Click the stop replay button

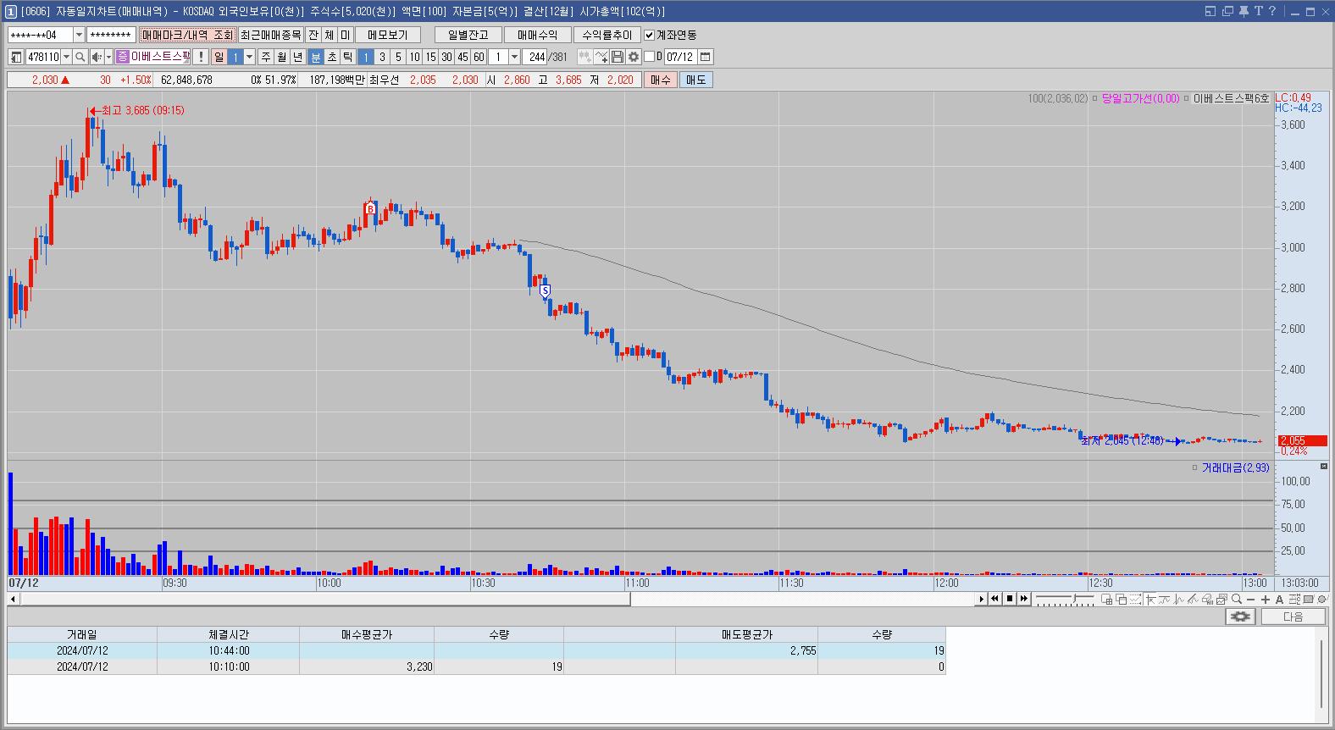[1010, 599]
